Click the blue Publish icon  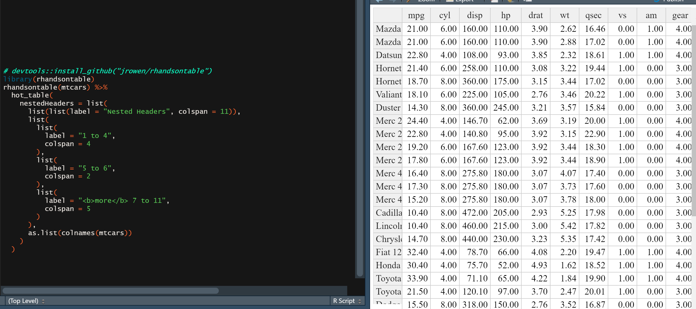pyautogui.click(x=656, y=1)
